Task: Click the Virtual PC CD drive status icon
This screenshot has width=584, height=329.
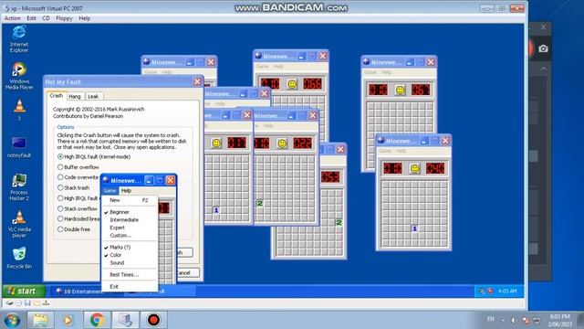Action: click(x=18, y=302)
